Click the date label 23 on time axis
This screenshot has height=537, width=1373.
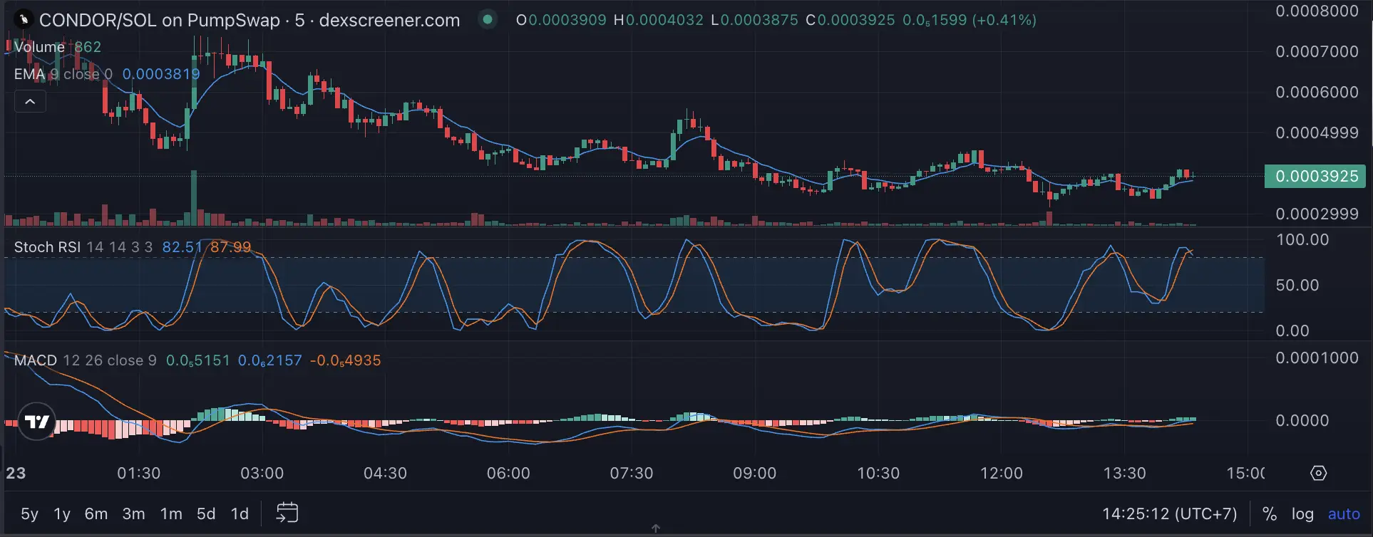(x=16, y=473)
